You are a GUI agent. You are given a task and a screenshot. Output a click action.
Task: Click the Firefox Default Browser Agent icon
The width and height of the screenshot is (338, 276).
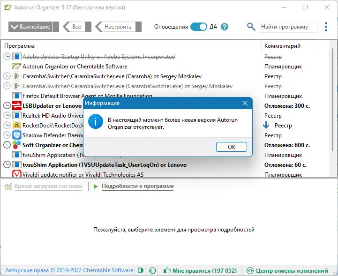(16, 96)
